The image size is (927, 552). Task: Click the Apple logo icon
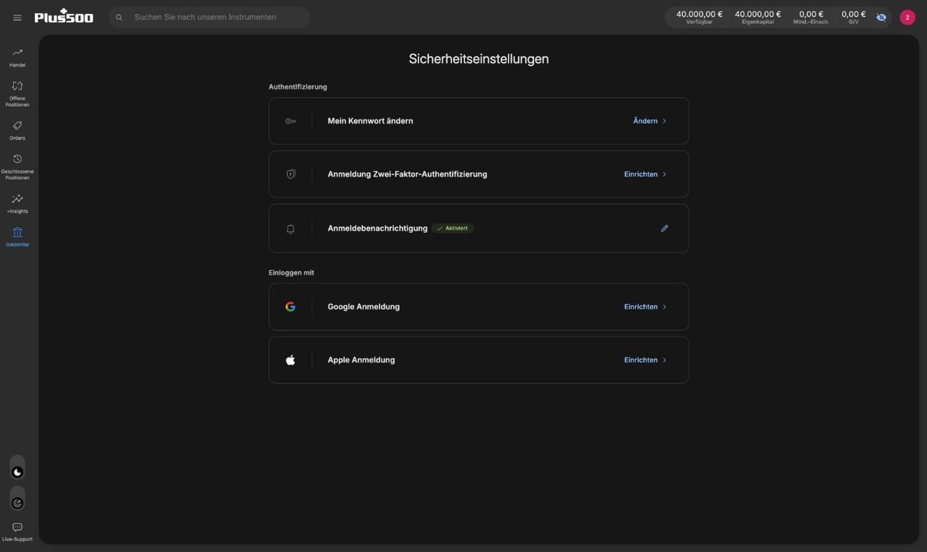click(x=290, y=360)
